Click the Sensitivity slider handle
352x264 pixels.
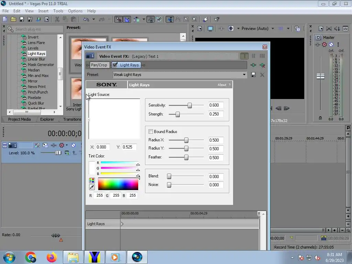(190, 105)
